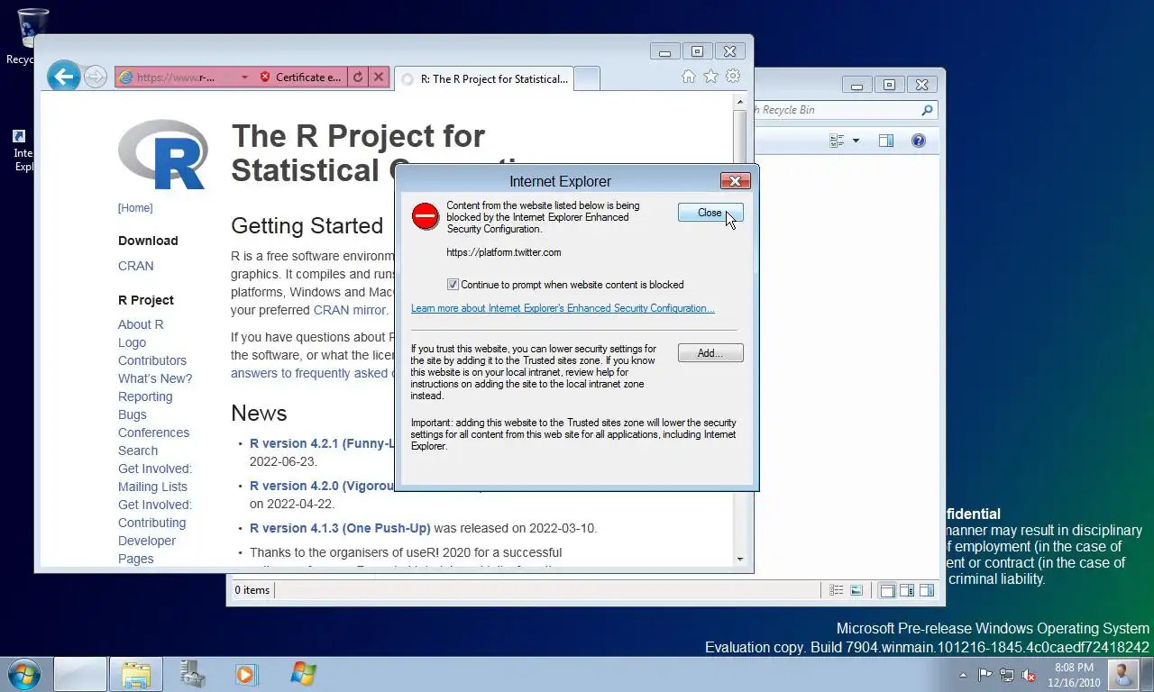Click the change view icon in Recycle Bin window
Screen dimensions: 1154x692
[837, 141]
